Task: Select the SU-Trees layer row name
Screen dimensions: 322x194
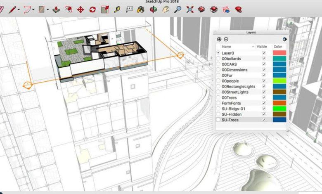Action: (230, 120)
